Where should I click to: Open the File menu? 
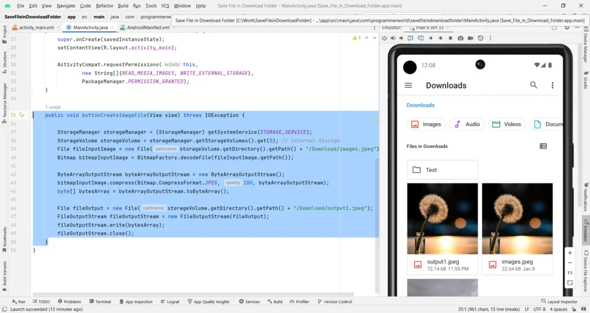click(20, 6)
